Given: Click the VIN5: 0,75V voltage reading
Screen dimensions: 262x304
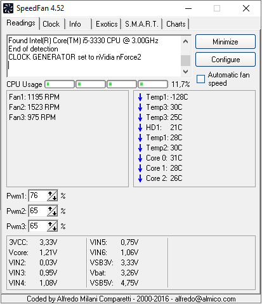Looking at the screenshot, I should tap(114, 242).
